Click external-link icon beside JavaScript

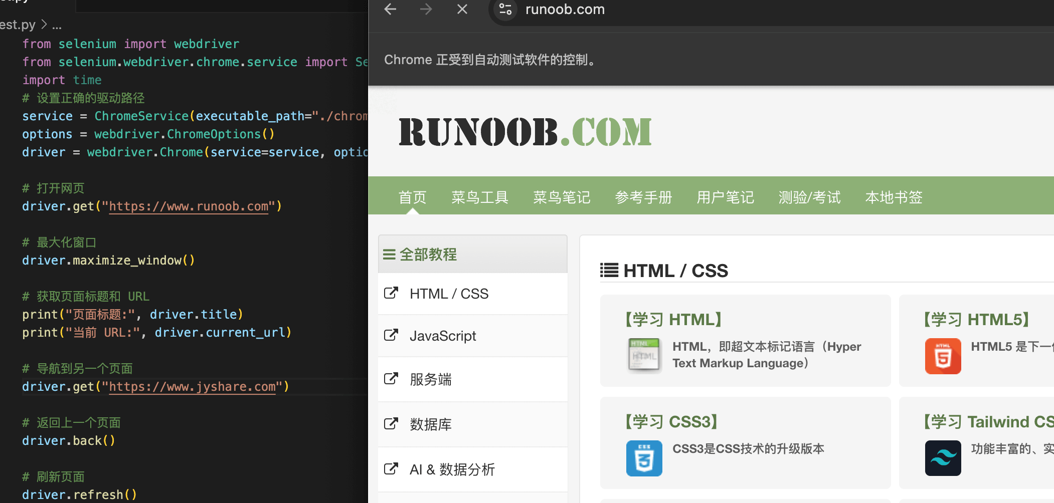point(391,335)
